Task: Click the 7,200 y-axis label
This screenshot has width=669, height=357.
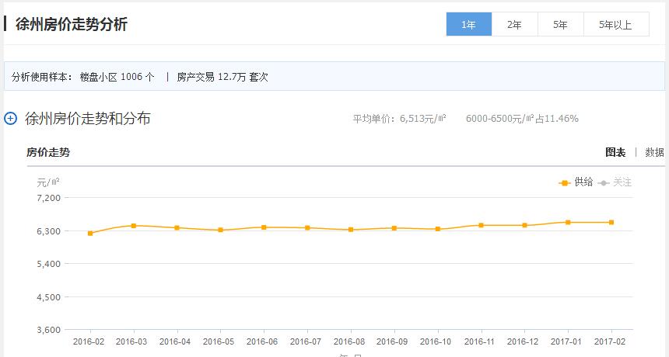Action: tap(49, 198)
